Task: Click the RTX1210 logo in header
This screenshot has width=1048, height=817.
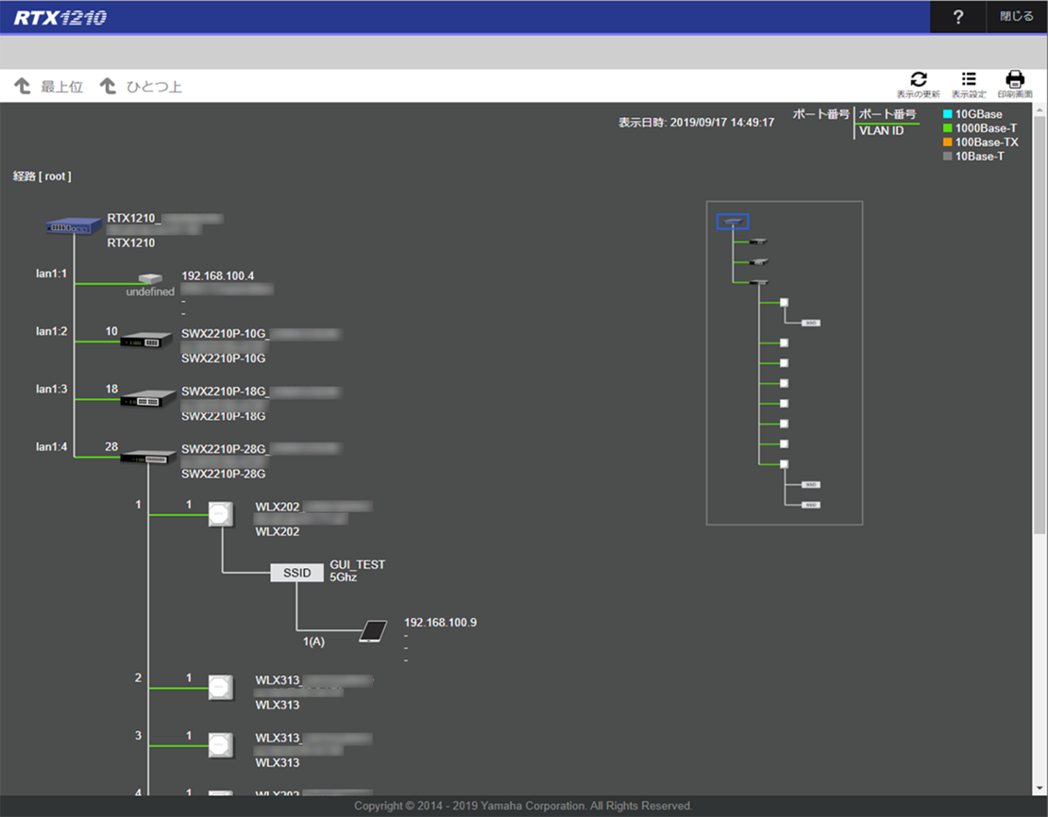Action: (60, 17)
